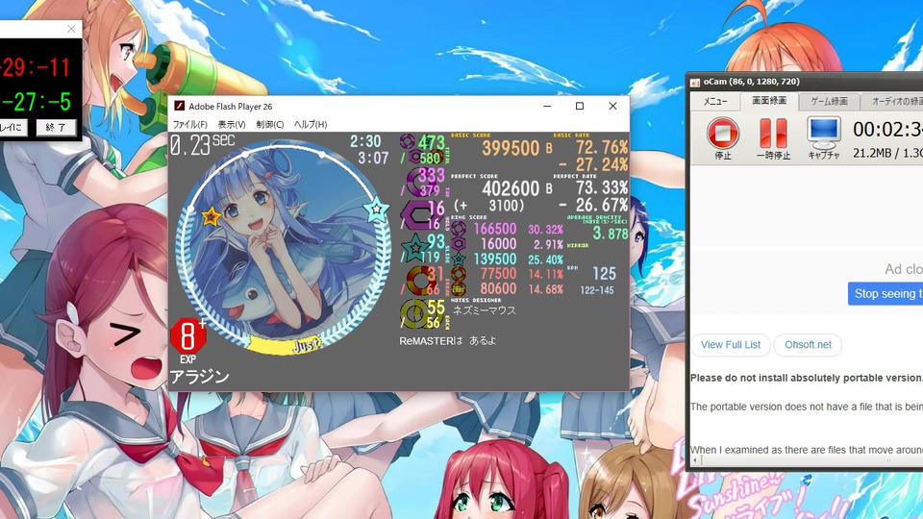Screen dimensions: 923x519
Task: Click the 21.2MB file size readout in oCam
Action: (x=872, y=153)
